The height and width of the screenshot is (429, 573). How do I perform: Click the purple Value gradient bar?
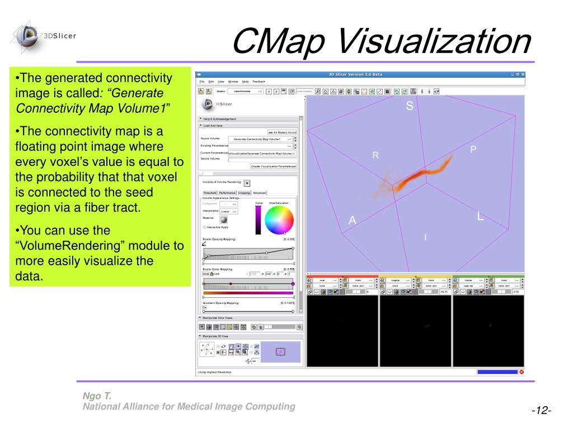(x=258, y=220)
